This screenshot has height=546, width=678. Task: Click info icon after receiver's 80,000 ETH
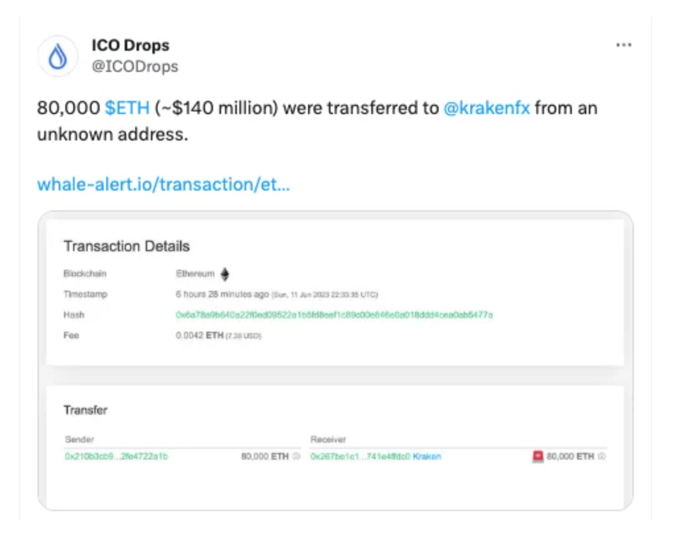602,456
